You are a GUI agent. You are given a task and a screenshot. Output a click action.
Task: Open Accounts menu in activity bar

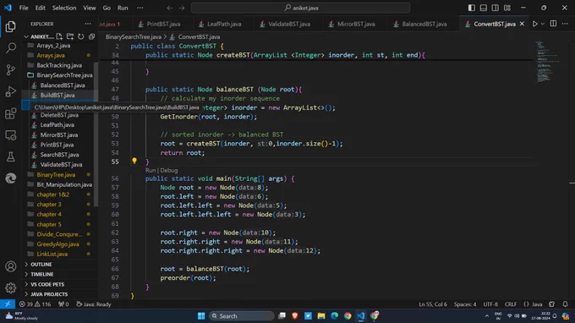tap(11, 266)
